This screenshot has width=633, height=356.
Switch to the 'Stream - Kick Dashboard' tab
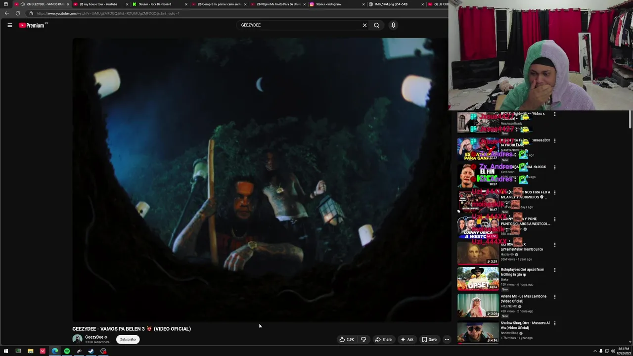pyautogui.click(x=154, y=4)
